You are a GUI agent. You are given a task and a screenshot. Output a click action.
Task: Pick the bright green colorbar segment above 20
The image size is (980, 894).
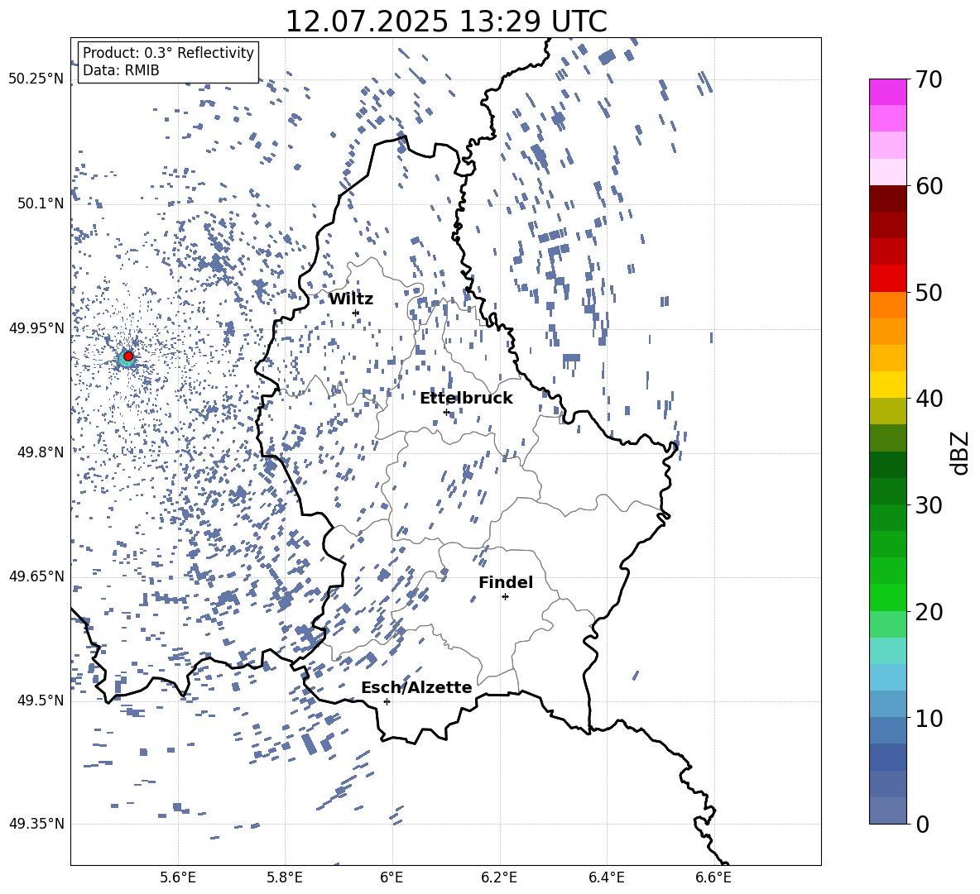[887, 597]
